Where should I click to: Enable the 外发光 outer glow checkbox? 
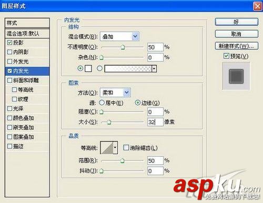[9, 62]
